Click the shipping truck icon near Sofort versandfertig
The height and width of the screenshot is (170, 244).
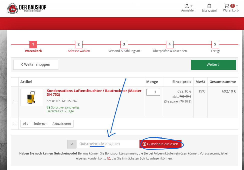point(48,107)
